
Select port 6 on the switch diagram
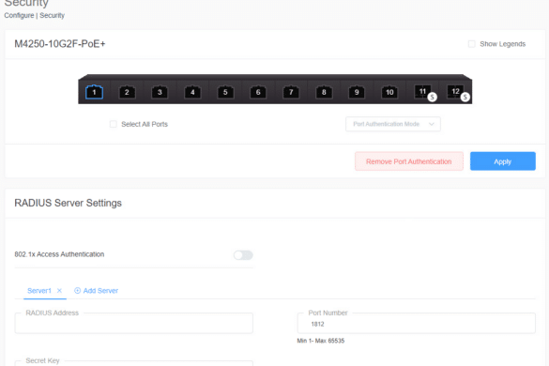[258, 92]
